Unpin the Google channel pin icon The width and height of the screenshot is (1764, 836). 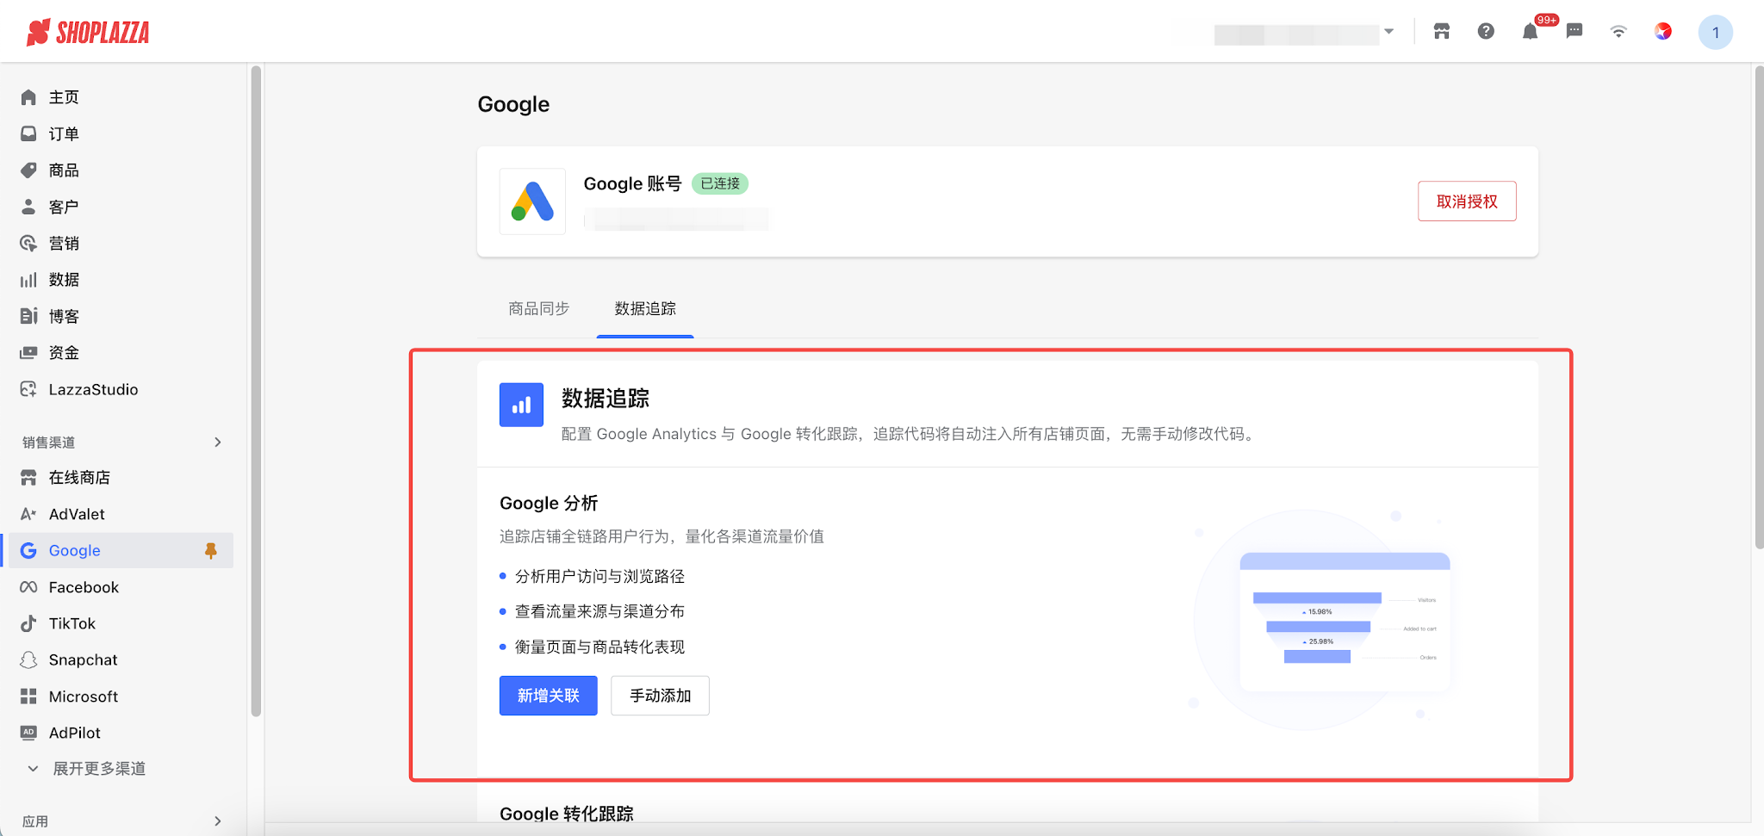coord(211,551)
